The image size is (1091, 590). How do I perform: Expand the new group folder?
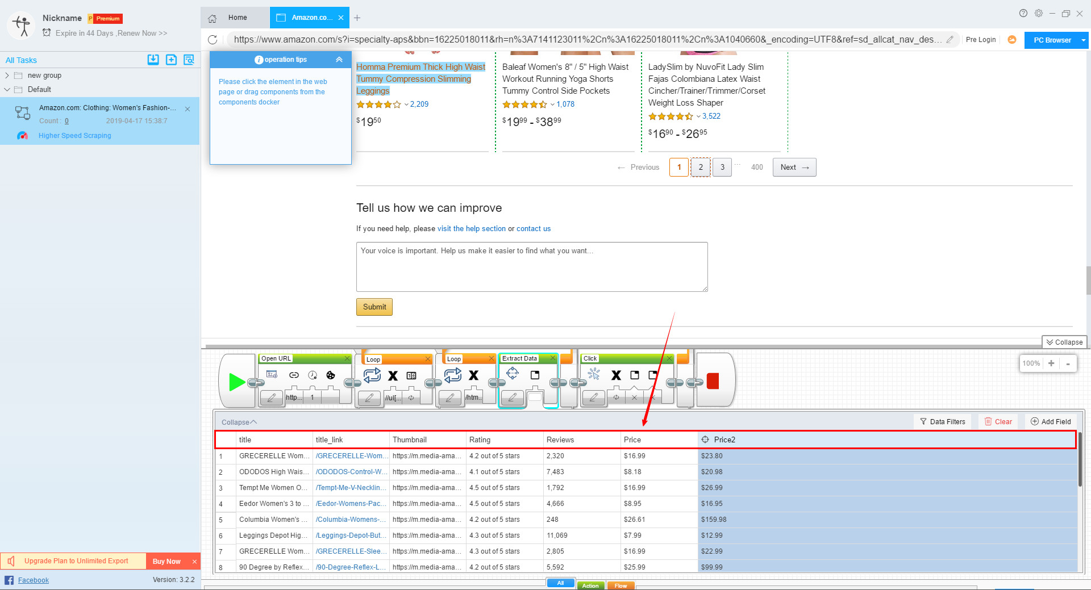(x=7, y=75)
